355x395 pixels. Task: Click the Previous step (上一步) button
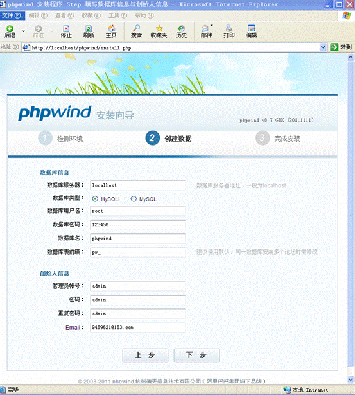pos(145,355)
